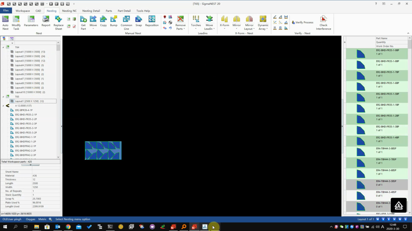Collapse the T64 tree node
Viewport: 412px width, 231px height.
(x=3, y=47)
